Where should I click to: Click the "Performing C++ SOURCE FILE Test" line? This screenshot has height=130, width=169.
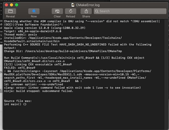point(78,44)
